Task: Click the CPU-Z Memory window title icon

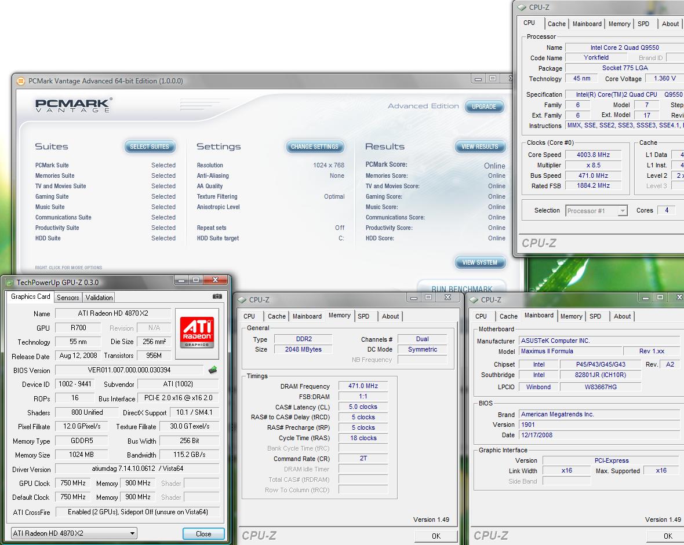Action: tap(242, 300)
